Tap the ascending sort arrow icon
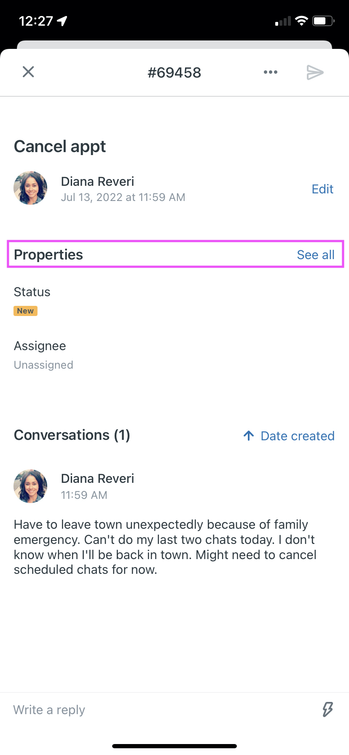Viewport: 349px width, 755px height. 249,436
